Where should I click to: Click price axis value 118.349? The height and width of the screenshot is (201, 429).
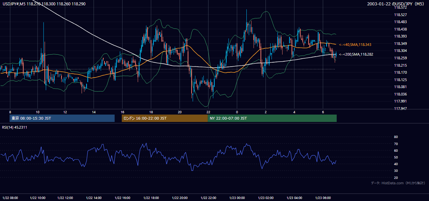[x=400, y=44]
